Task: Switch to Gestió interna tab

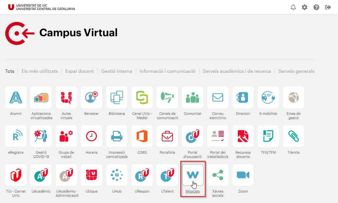Action: point(116,71)
